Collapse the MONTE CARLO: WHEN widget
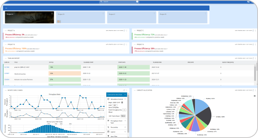 (x=6, y=90)
